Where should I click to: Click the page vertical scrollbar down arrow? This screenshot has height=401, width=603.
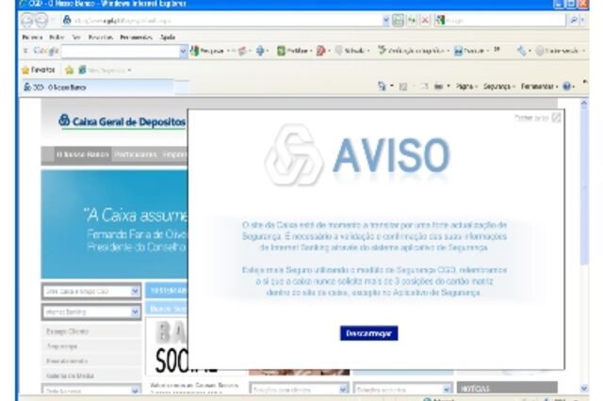(584, 389)
